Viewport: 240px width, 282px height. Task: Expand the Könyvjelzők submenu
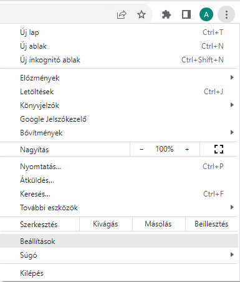[x=119, y=105]
